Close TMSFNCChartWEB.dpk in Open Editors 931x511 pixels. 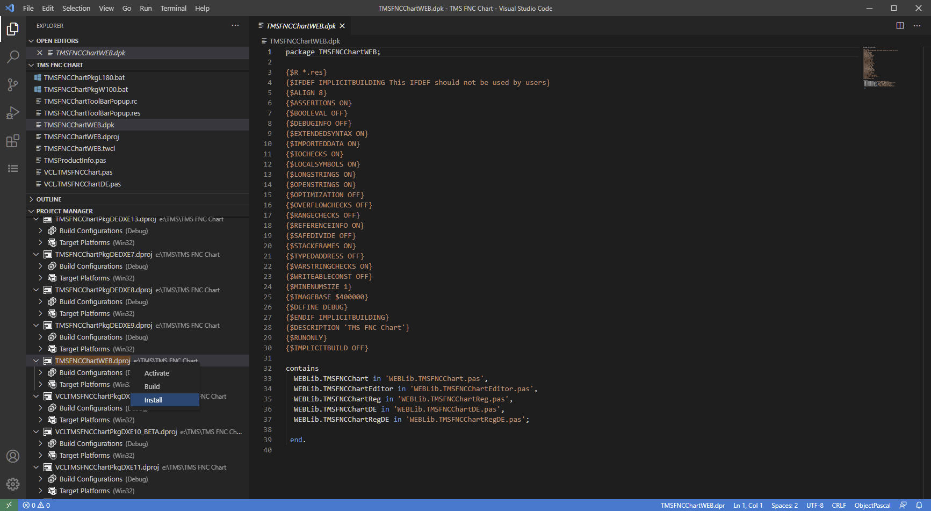40,53
